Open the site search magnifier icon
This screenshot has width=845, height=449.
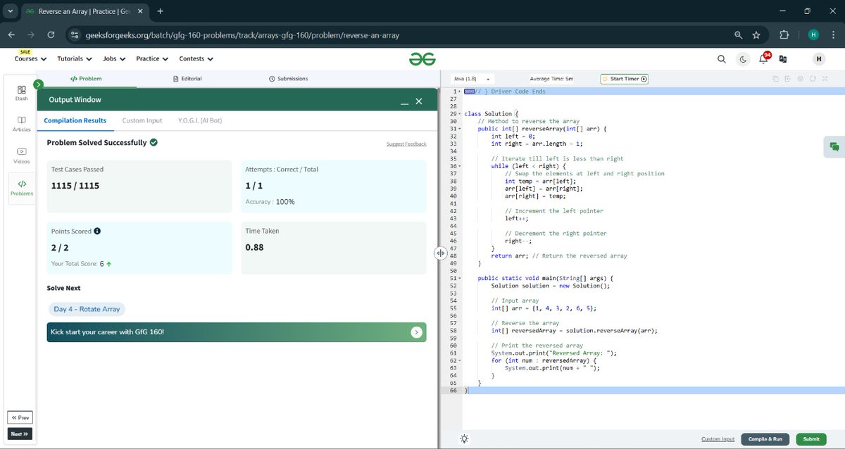click(722, 59)
